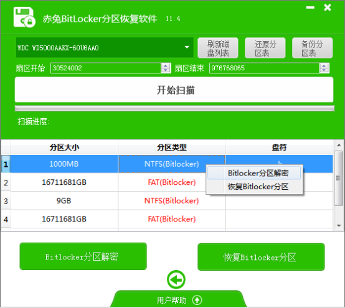Click the 还原分区表 button
The image size is (345, 308).
[265, 48]
